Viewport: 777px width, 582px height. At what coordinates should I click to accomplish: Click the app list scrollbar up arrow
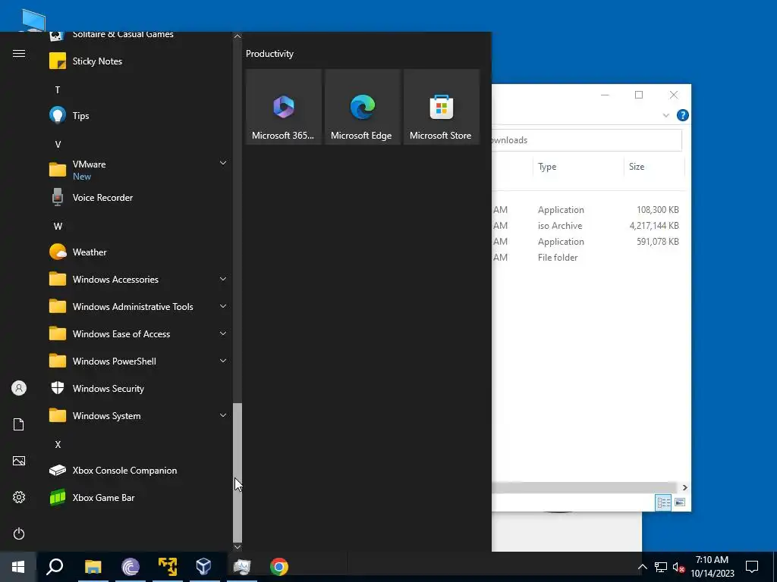tap(238, 36)
